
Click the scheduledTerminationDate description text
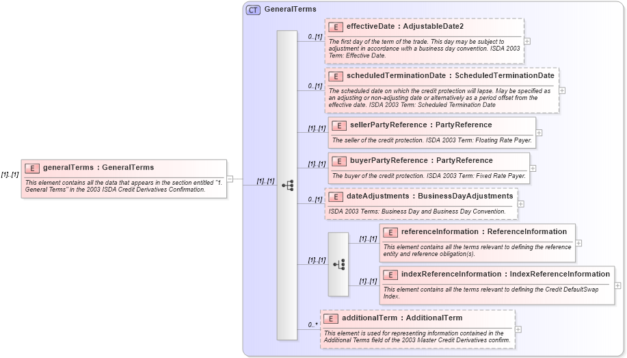(x=440, y=98)
